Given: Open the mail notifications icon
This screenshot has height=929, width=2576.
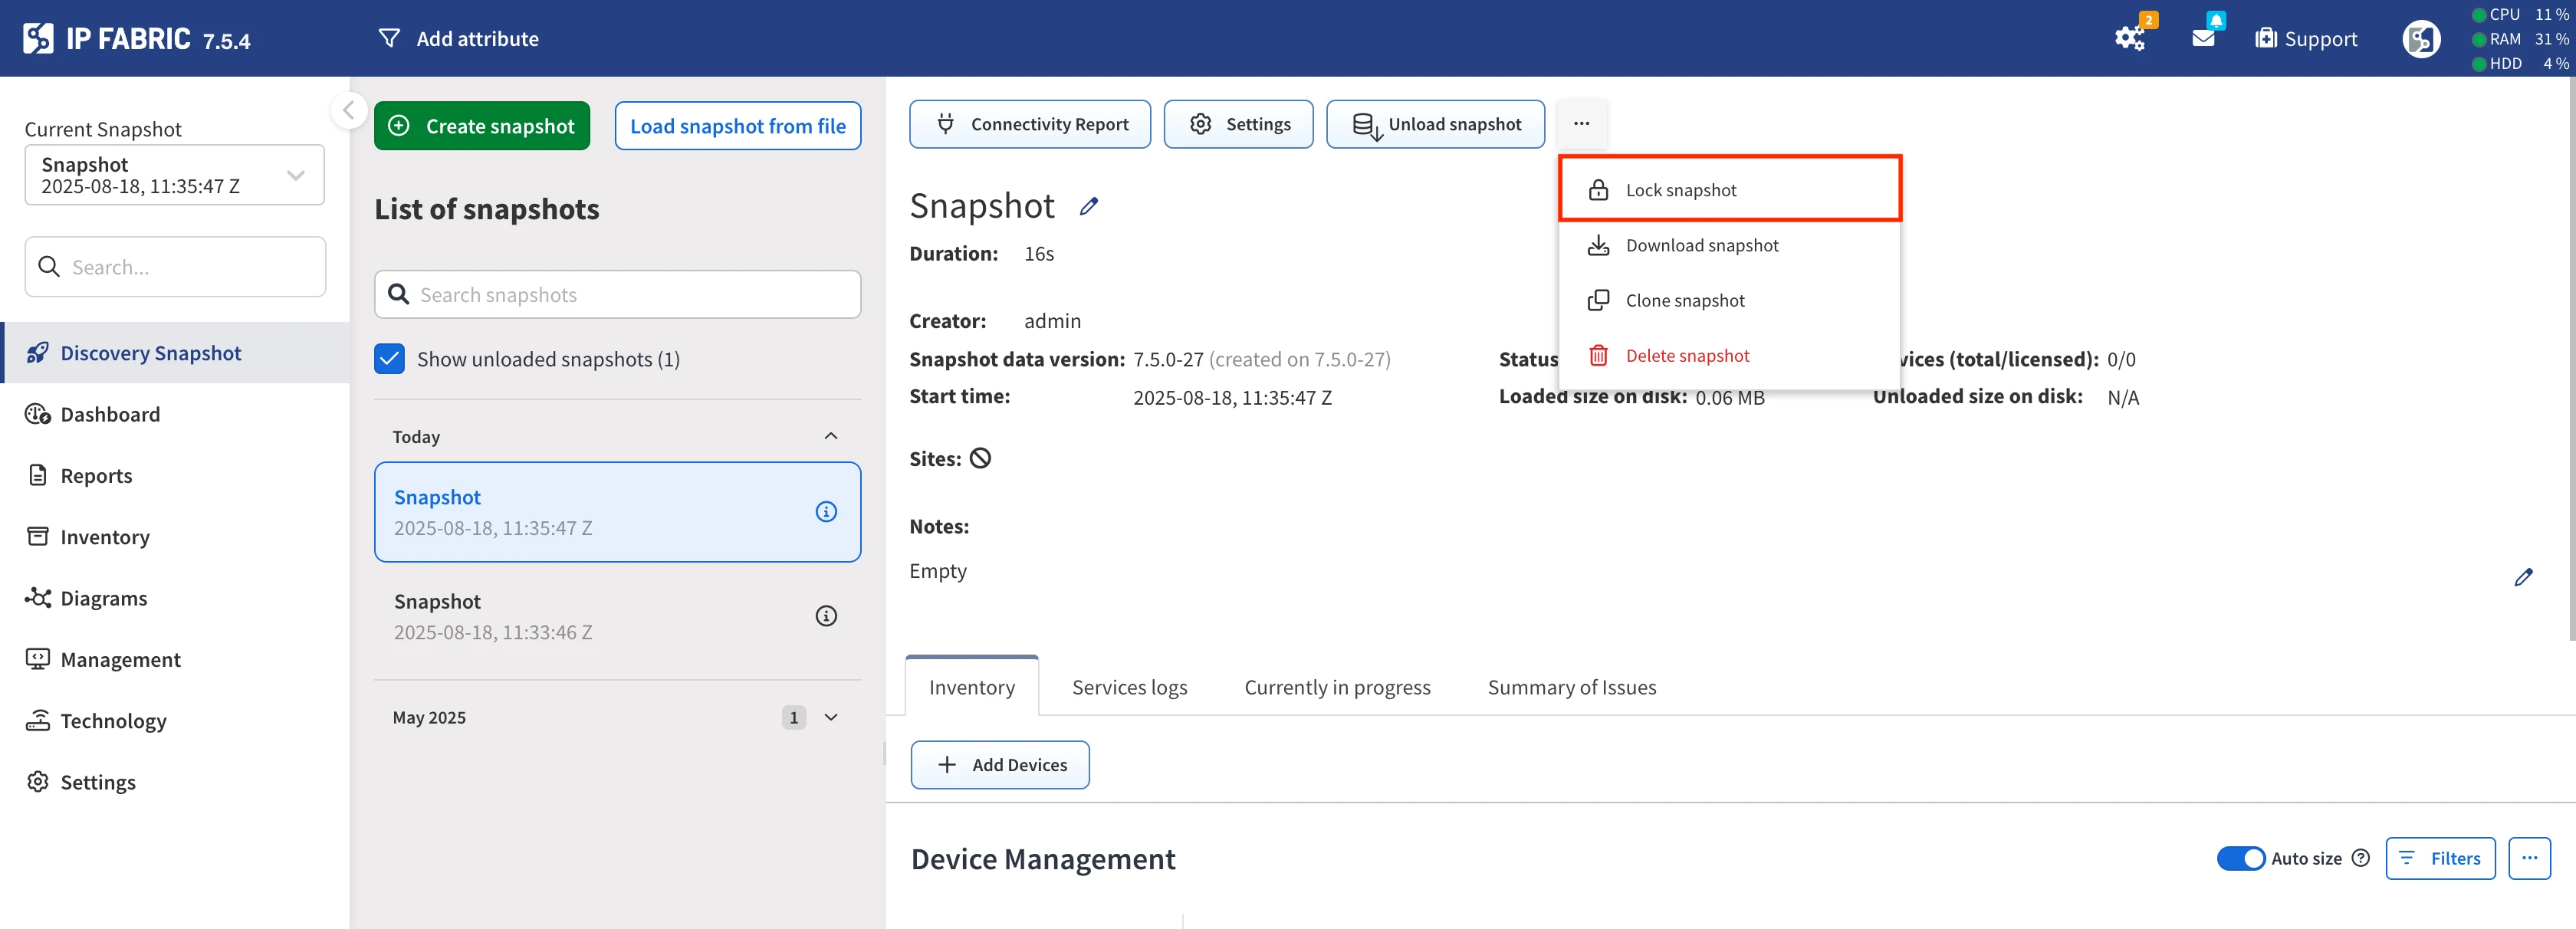Looking at the screenshot, I should (x=2203, y=38).
